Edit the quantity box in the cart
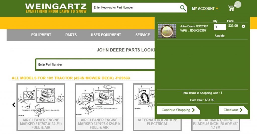Image resolution: width=257 pixels, height=134 pixels. pos(220,27)
